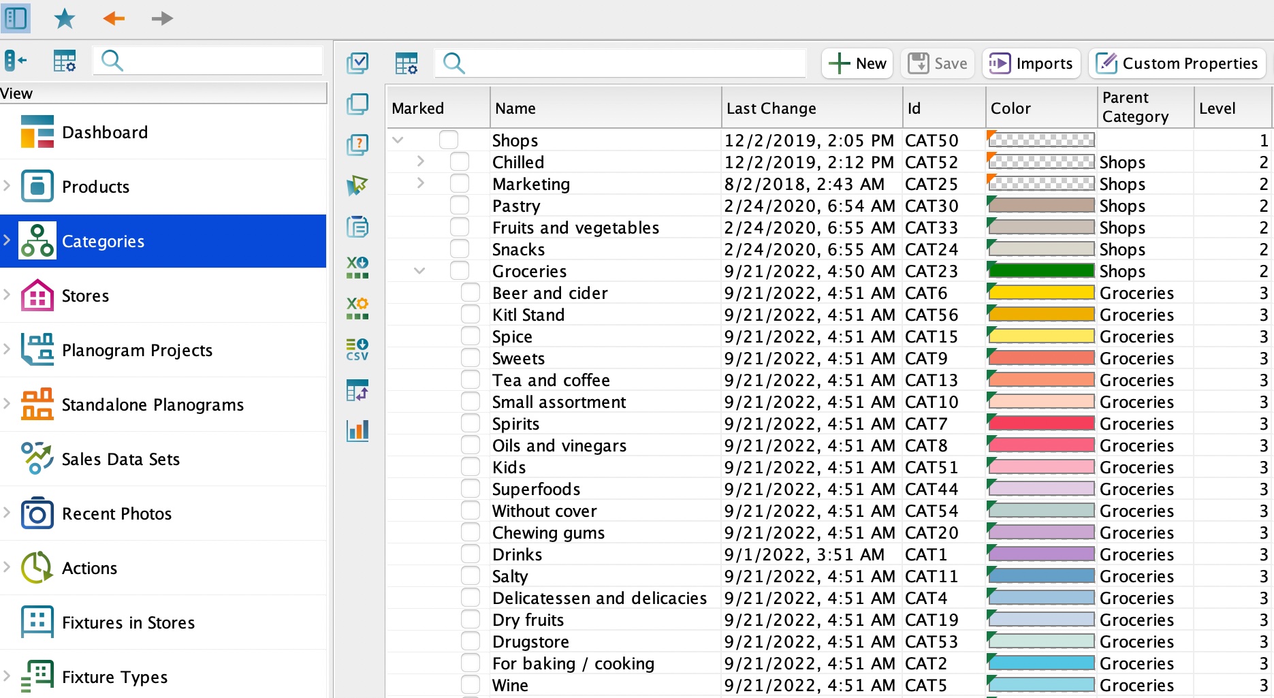Expand the Marketing category row

[420, 184]
